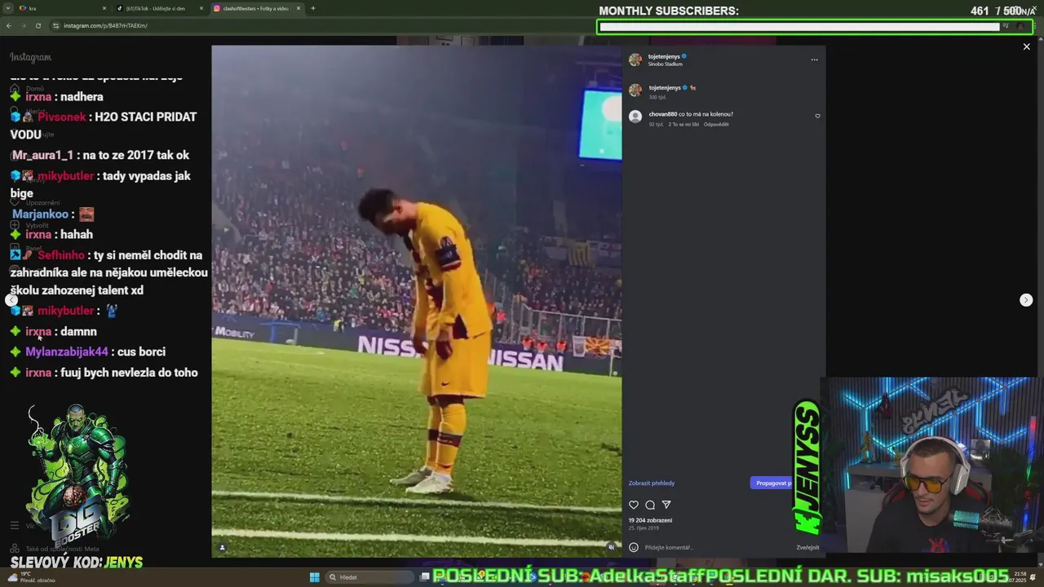Close the Instagram post overlay with X
This screenshot has height=587, width=1044.
pyautogui.click(x=1026, y=46)
